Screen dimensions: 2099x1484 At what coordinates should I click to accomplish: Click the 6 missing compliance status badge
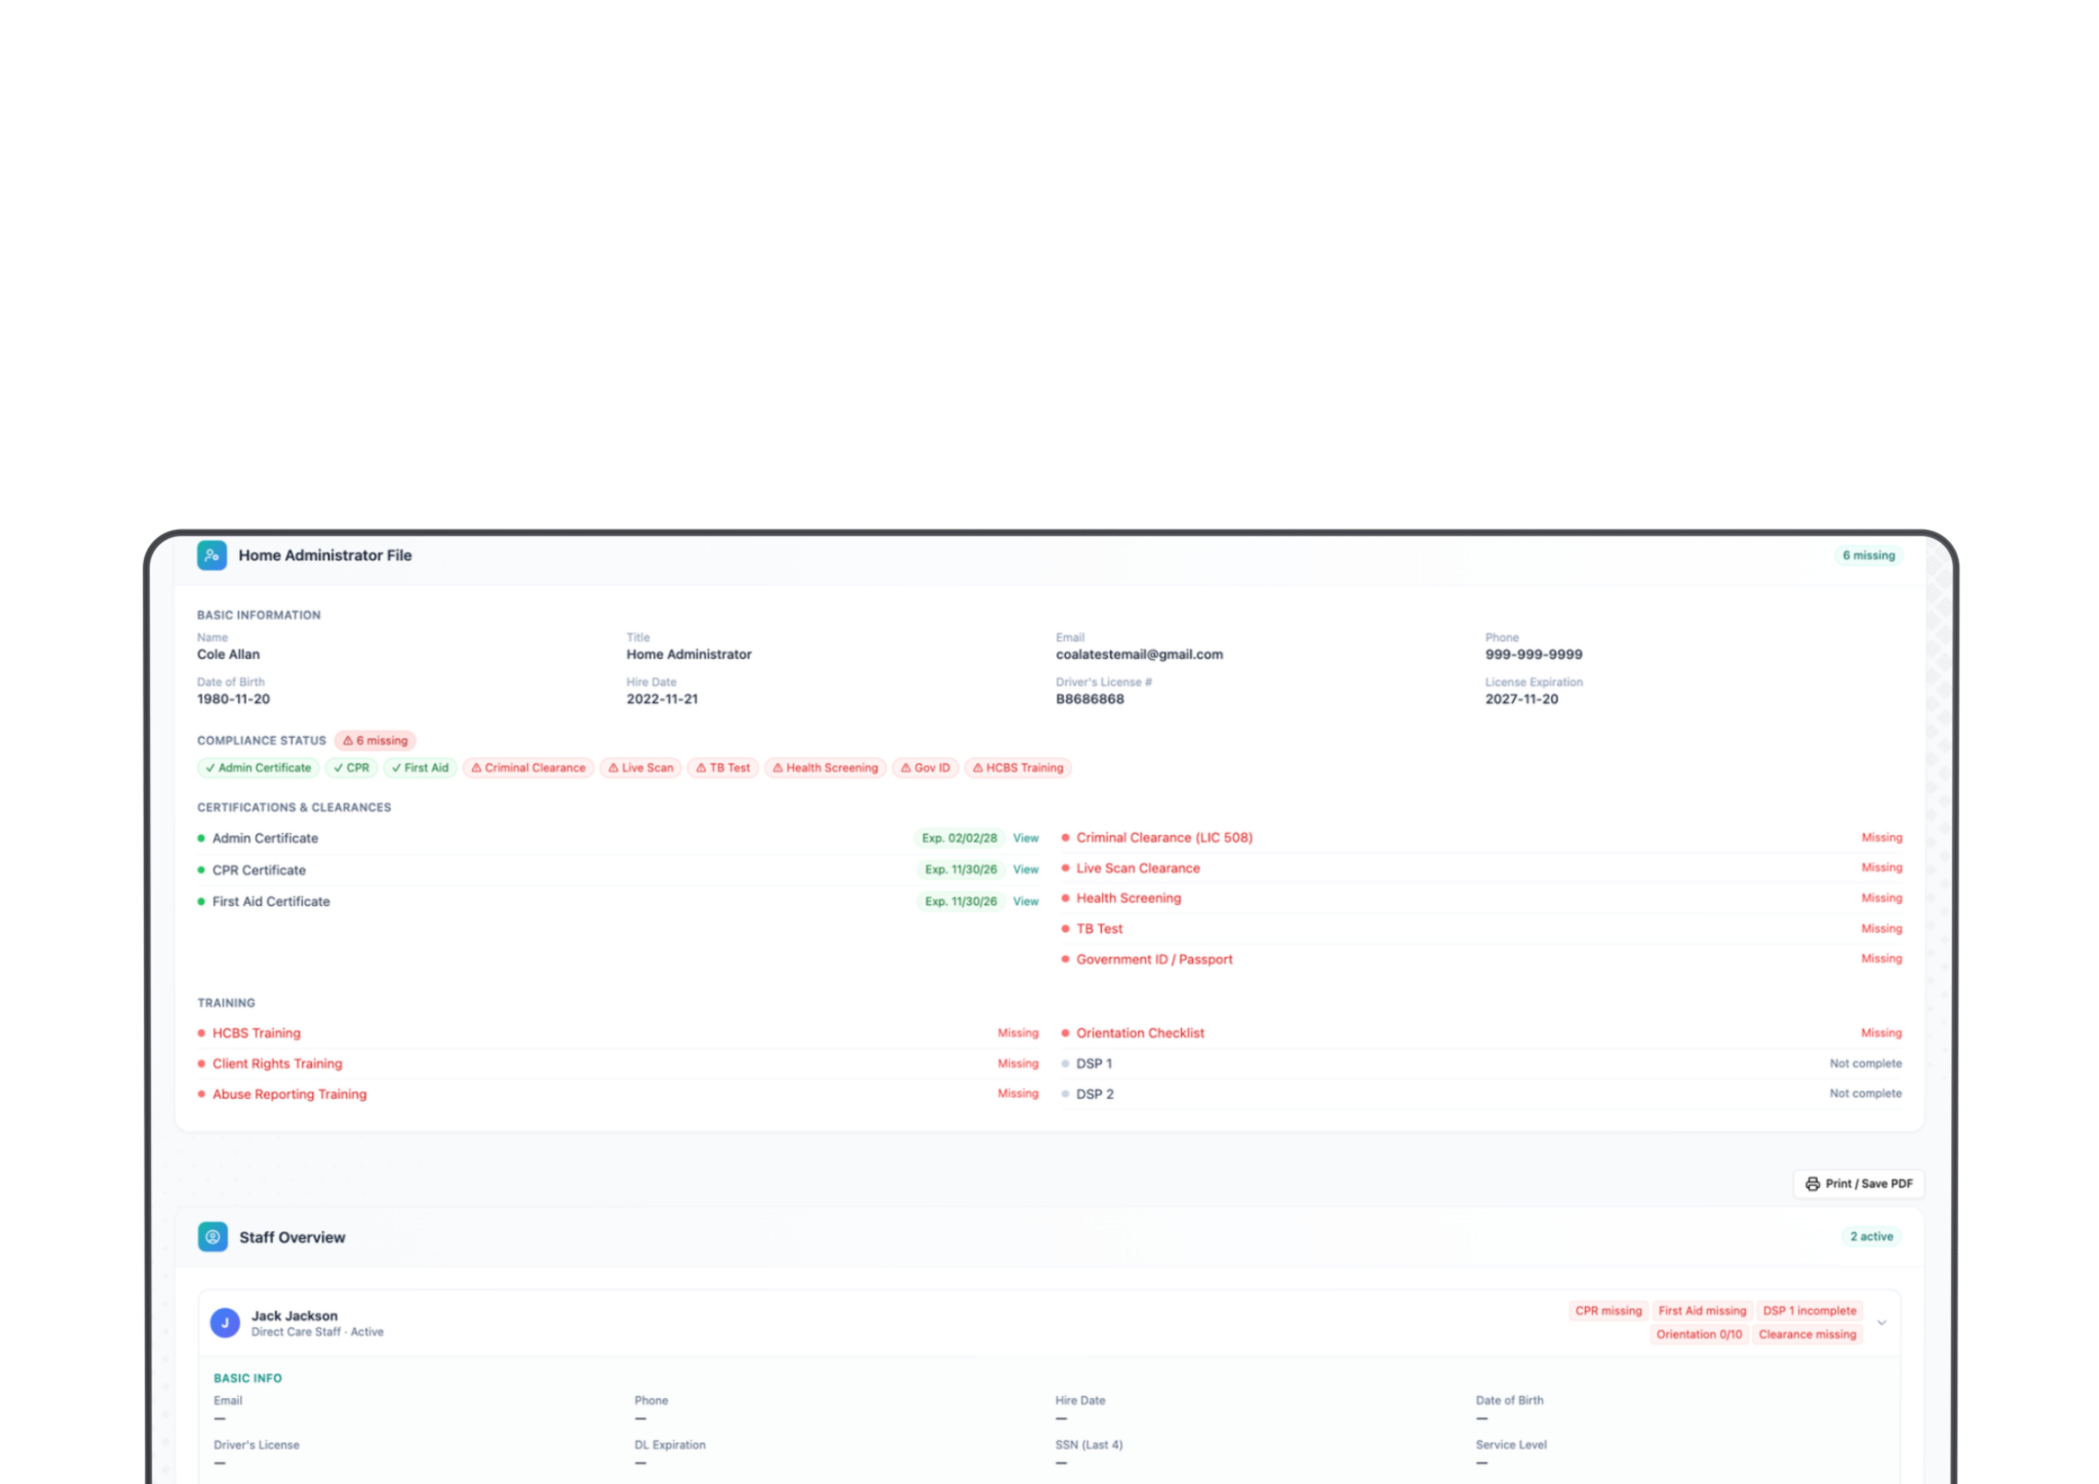tap(375, 740)
